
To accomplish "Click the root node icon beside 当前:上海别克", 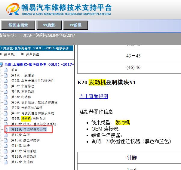I will [x=1, y=64].
